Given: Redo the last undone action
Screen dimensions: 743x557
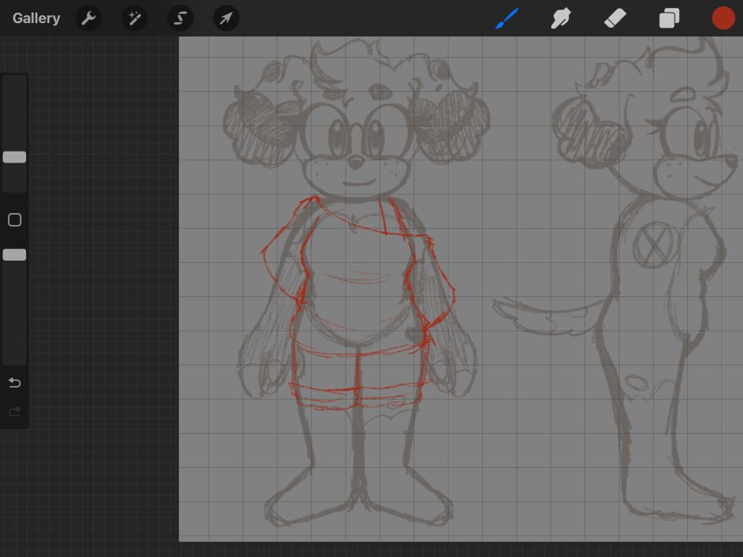Looking at the screenshot, I should 15,411.
